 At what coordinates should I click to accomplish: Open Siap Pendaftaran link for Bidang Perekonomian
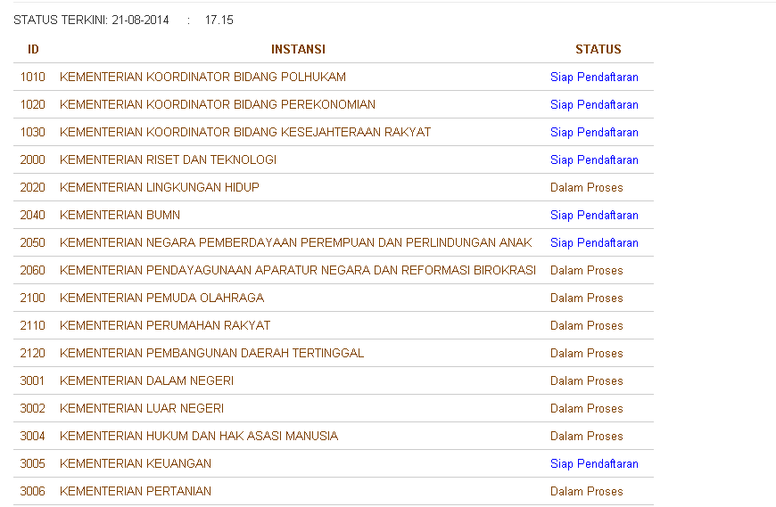tap(594, 105)
